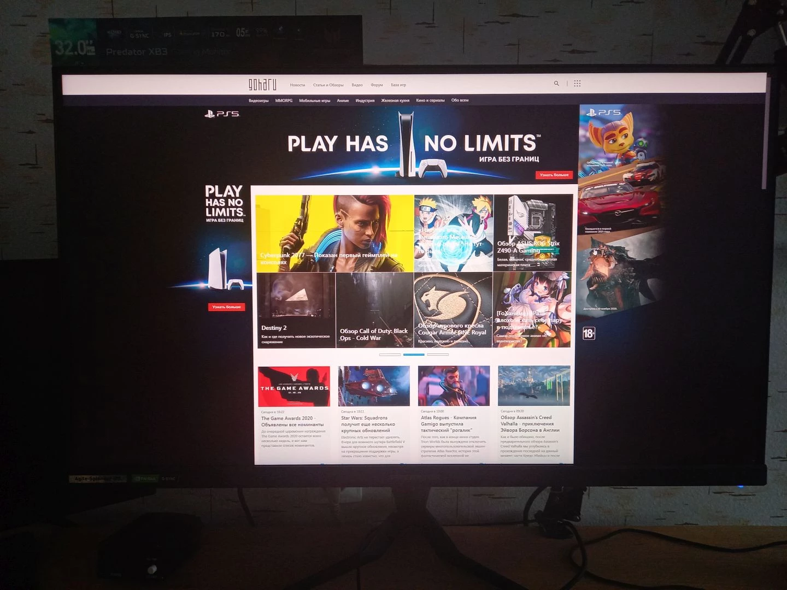Open the apps grid menu icon
This screenshot has height=590, width=787.
pyautogui.click(x=577, y=84)
